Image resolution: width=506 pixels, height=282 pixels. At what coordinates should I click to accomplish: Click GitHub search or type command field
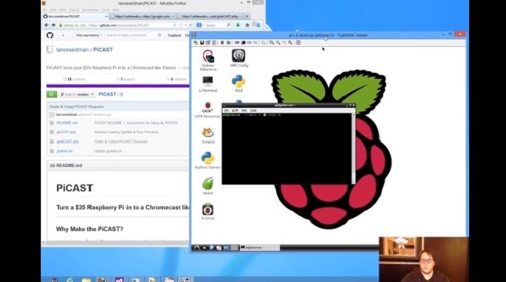coord(134,35)
